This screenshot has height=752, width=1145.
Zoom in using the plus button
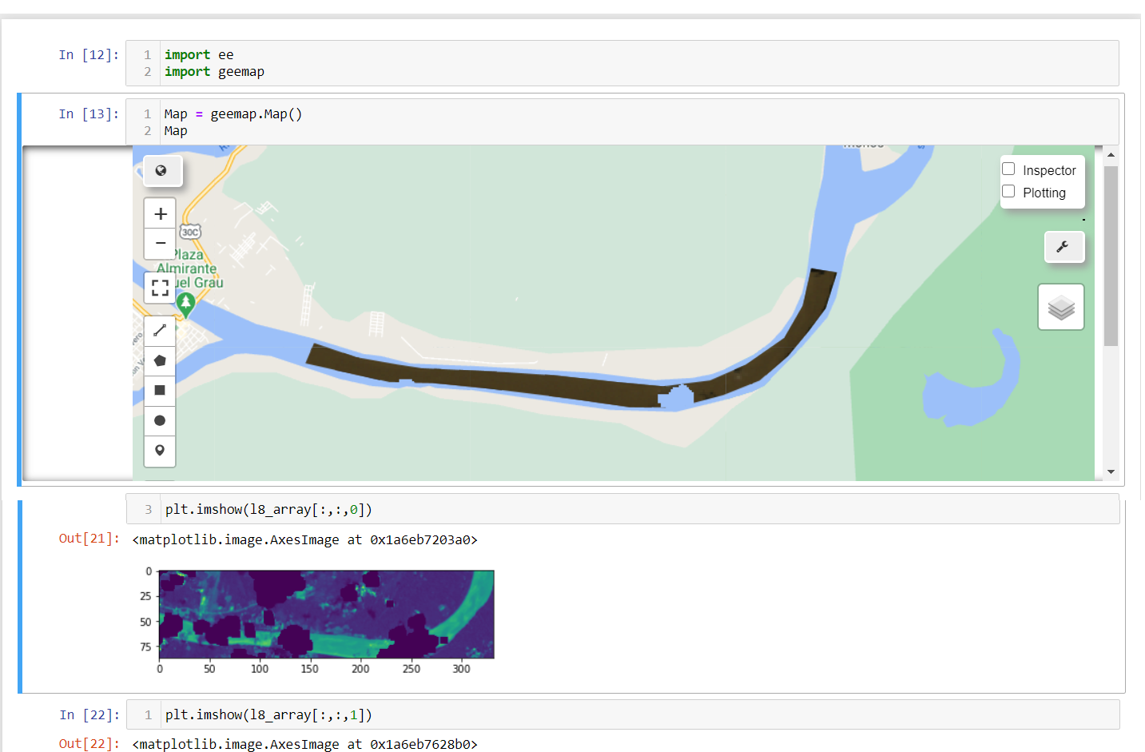(x=160, y=213)
